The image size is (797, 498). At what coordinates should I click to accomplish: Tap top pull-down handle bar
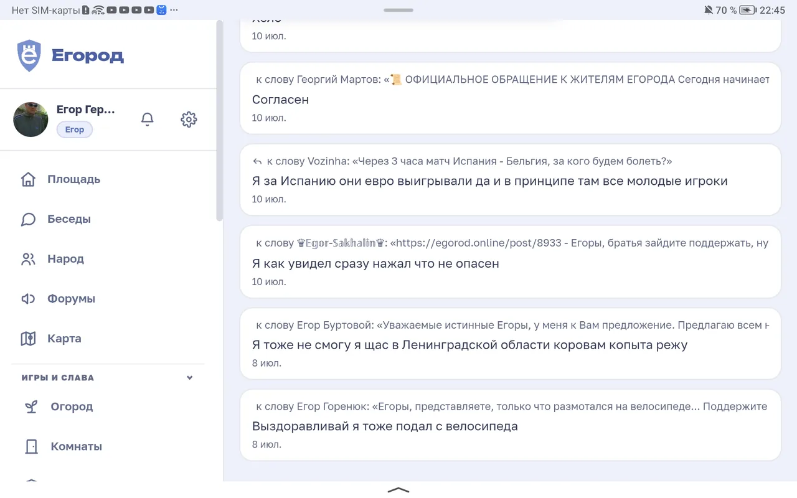pyautogui.click(x=398, y=10)
